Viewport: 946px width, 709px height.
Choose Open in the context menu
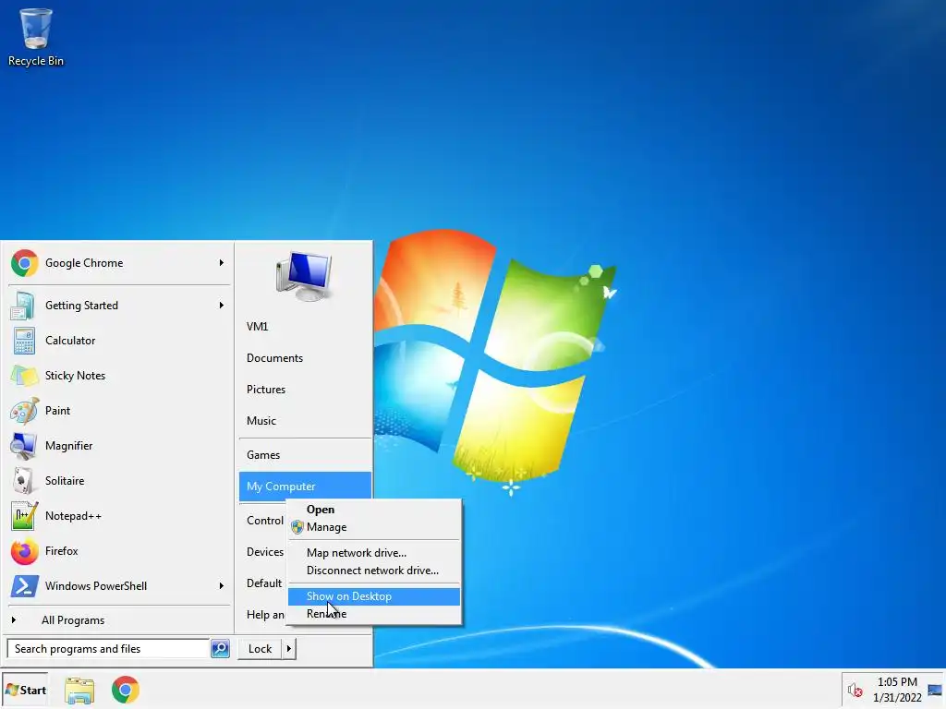click(374, 510)
